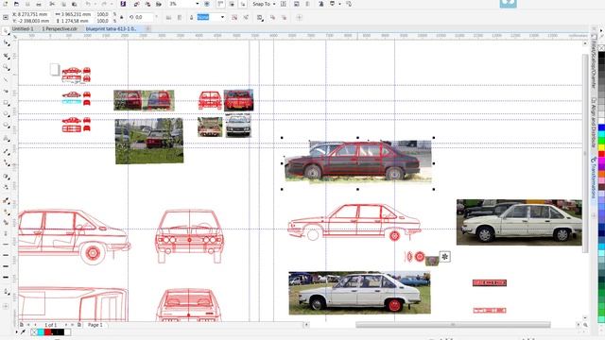Toggle the lock ratio padlock
Image resolution: width=605 pixels, height=340 pixels.
(122, 17)
